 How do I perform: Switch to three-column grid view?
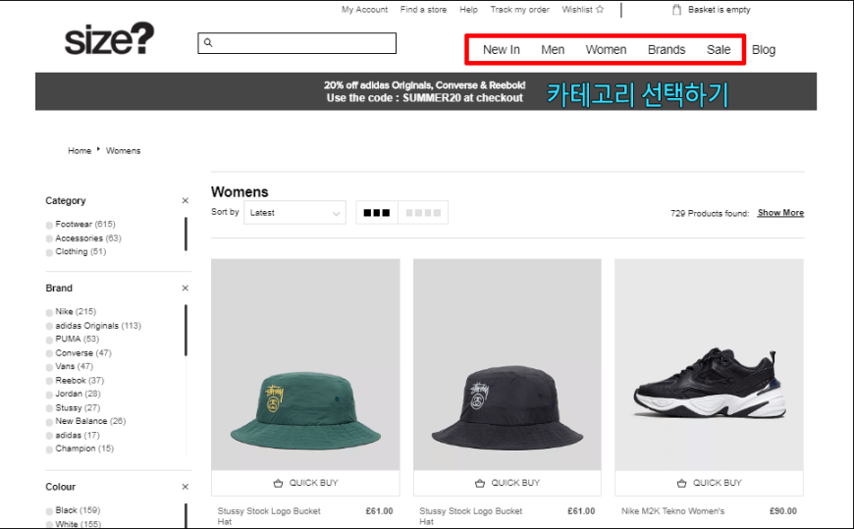click(x=377, y=212)
